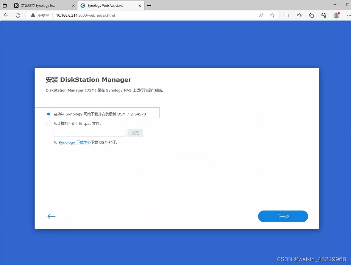Open the favorites list icon
Screen dimensions: 351x265
click(299, 15)
